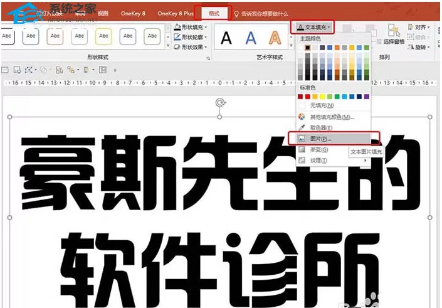Image resolution: width=442 pixels, height=308 pixels.
Task: Open the 形状效果 dropdown
Action: pos(190,47)
